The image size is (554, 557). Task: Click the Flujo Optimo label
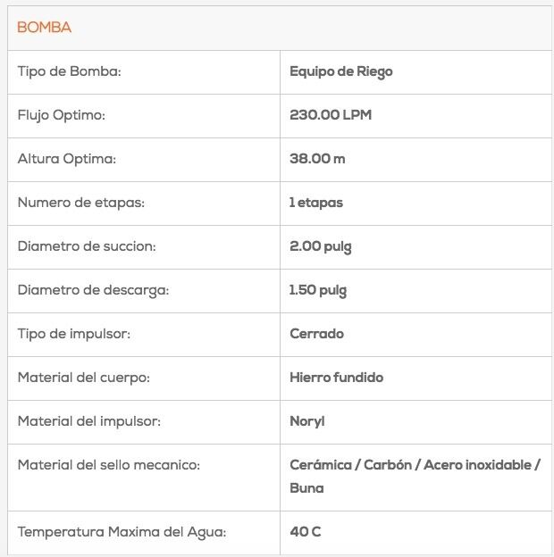(62, 115)
